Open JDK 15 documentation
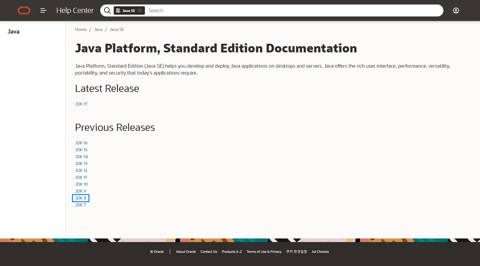 pyautogui.click(x=81, y=150)
